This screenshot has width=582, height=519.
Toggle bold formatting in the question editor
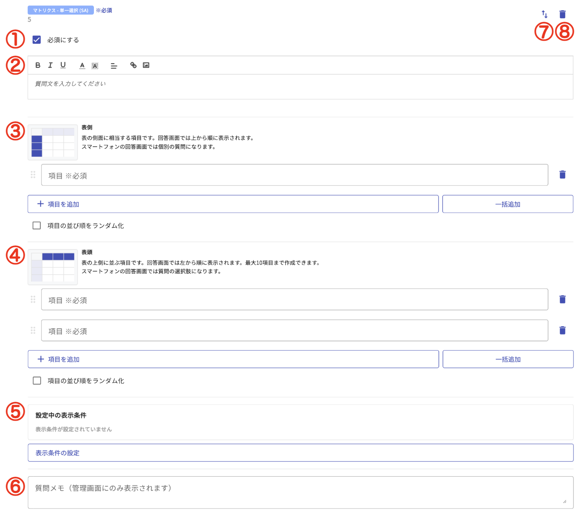tap(37, 65)
